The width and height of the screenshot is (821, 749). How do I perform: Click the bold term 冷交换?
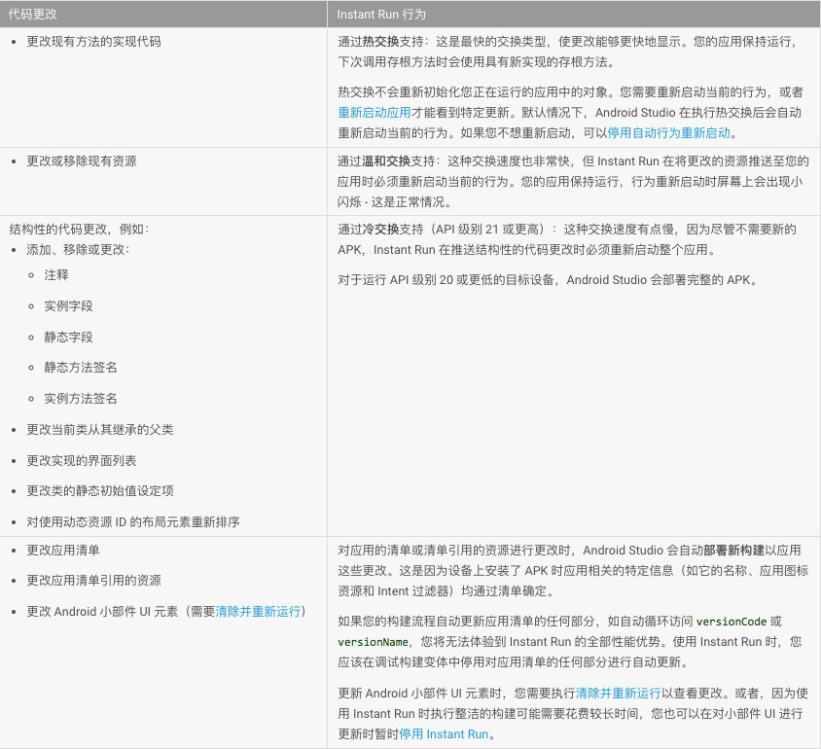[x=380, y=230]
